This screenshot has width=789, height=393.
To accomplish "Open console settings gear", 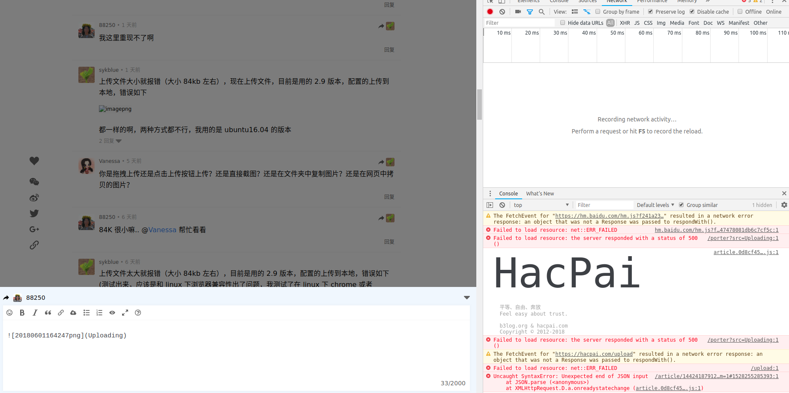I will point(784,205).
